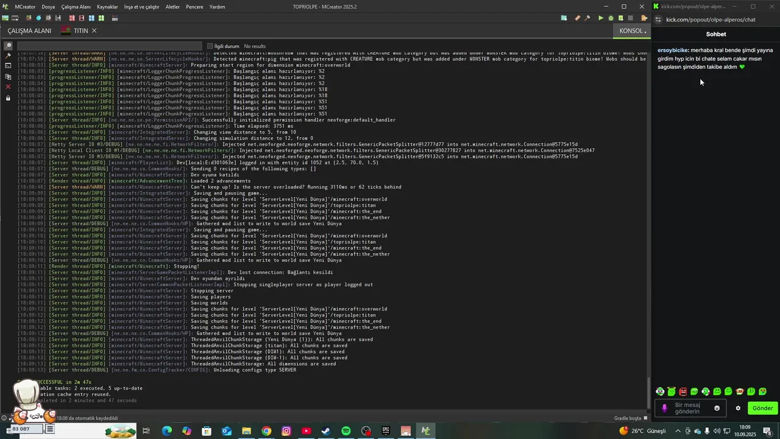This screenshot has height=439, width=780.
Task: Click the red grid toolbar icon
Action: [72, 18]
